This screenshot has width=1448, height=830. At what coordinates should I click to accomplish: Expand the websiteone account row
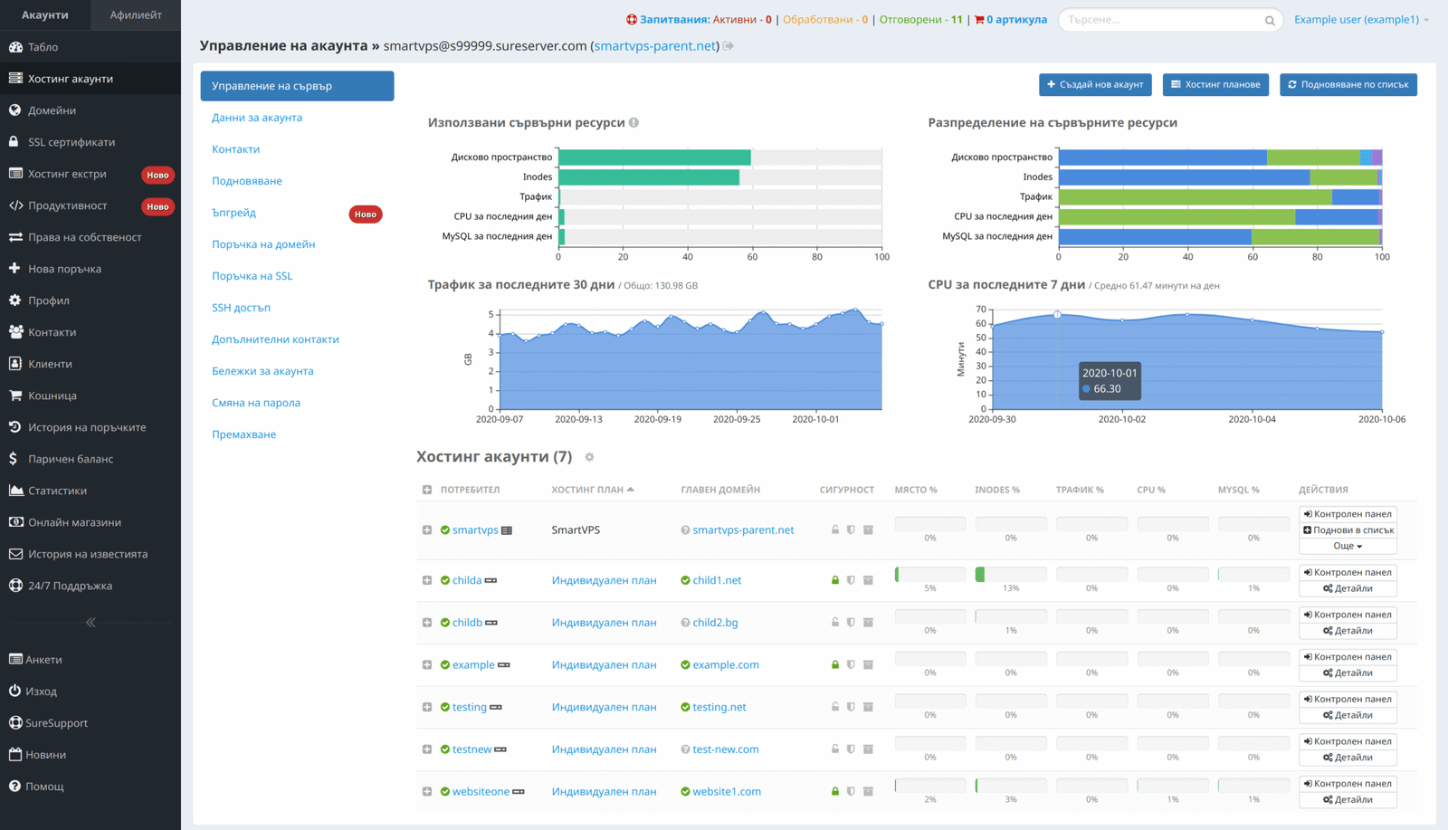coord(427,792)
